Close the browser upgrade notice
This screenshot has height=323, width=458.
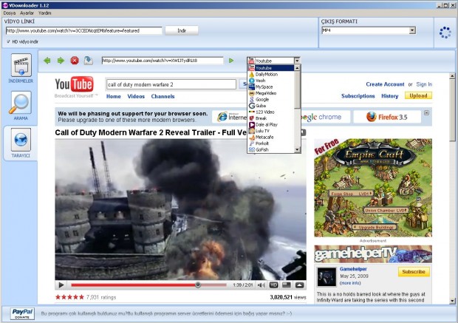pyautogui.click(x=426, y=113)
